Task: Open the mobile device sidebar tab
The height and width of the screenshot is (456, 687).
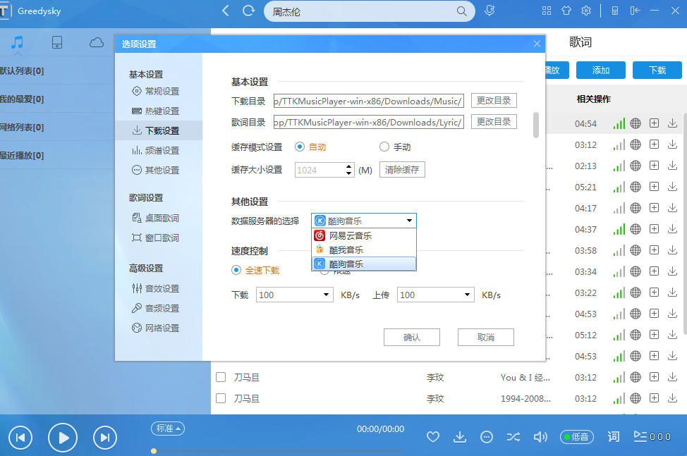Action: (x=57, y=42)
